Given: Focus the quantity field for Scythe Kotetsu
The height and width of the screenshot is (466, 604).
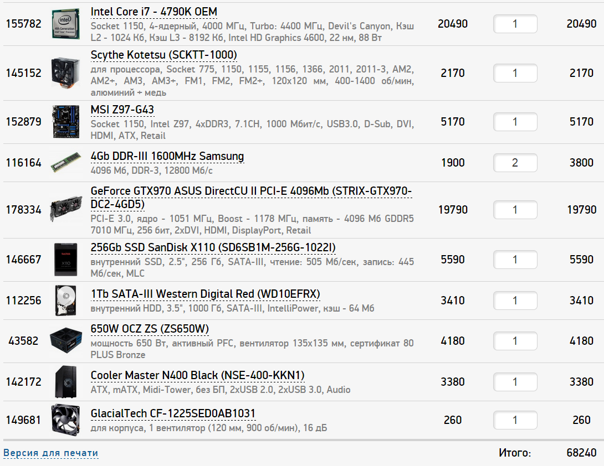Looking at the screenshot, I should point(515,73).
